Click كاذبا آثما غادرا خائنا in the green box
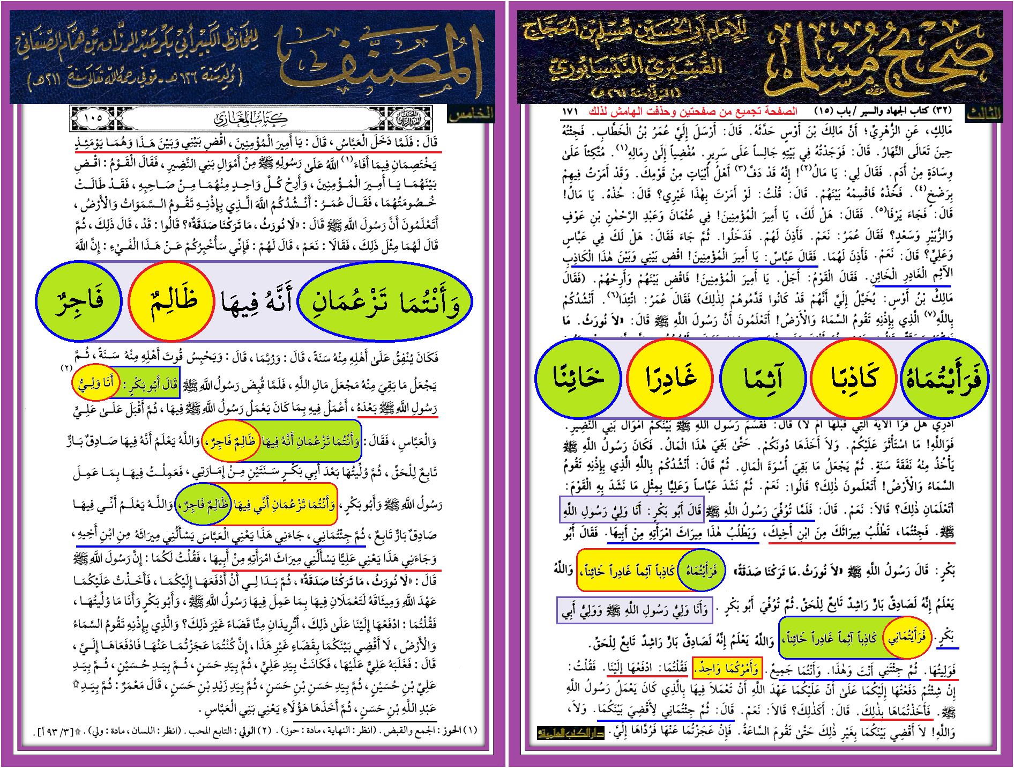 [830, 638]
